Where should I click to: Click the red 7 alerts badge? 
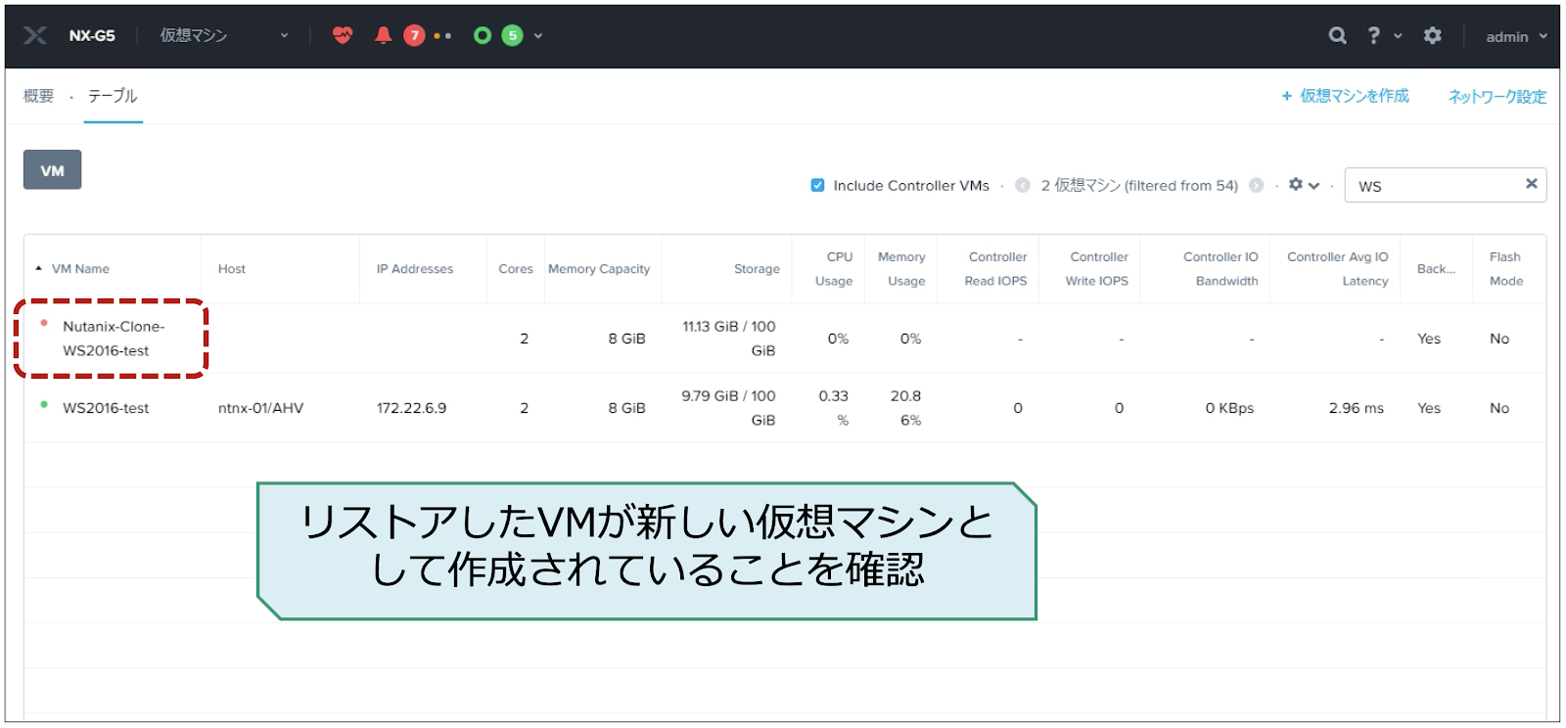pyautogui.click(x=415, y=35)
